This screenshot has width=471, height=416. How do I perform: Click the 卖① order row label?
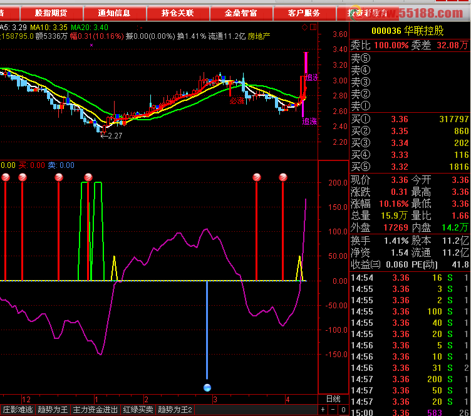click(361, 106)
